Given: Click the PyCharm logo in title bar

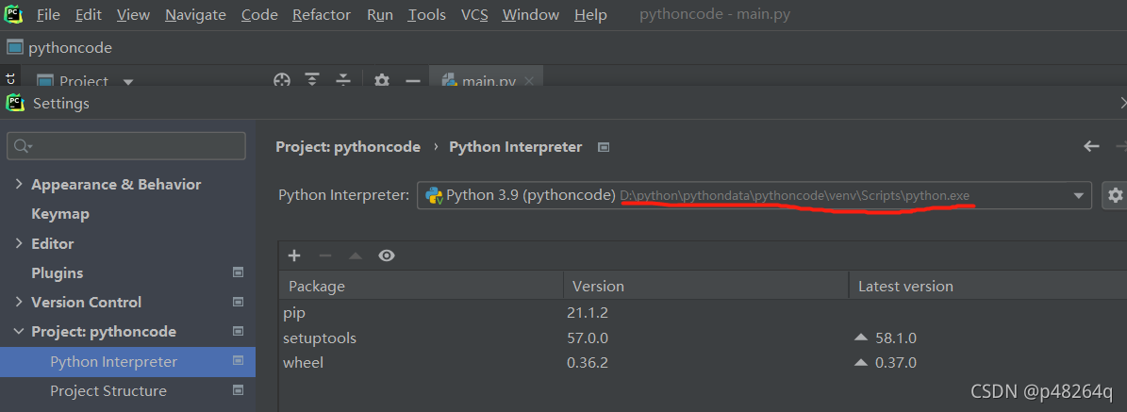Looking at the screenshot, I should (13, 13).
